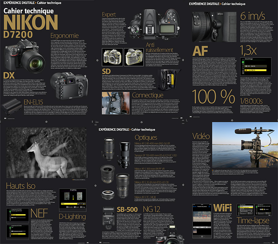Open the front-view D7200 camera photo with lens
278x244 pixels.
25,56
